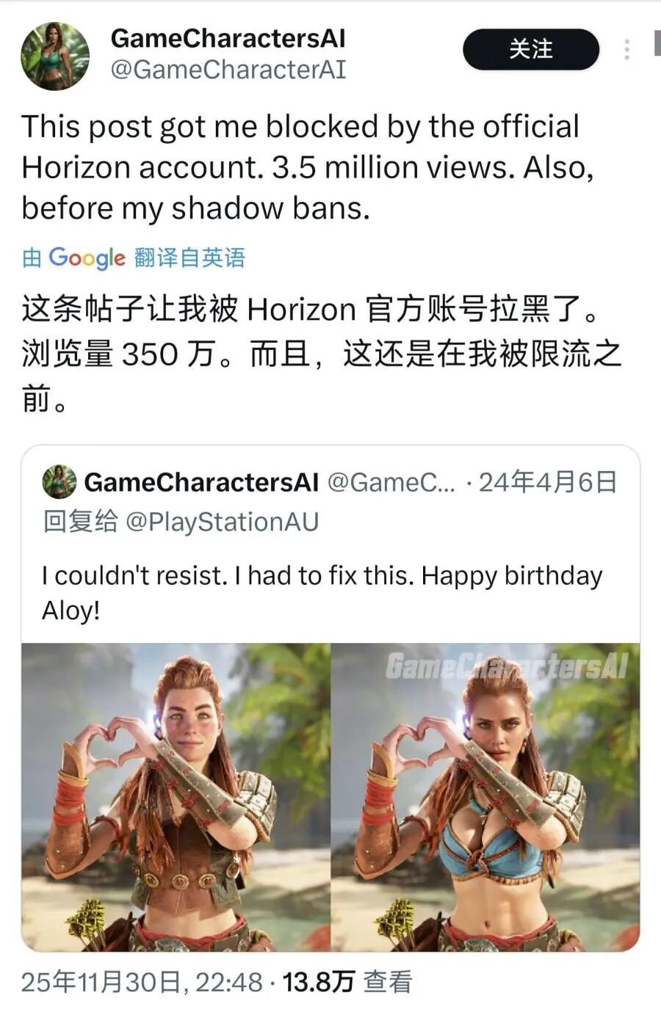The width and height of the screenshot is (661, 1012).
Task: Tap the small avatar in quoted tweet
Action: pos(59,481)
